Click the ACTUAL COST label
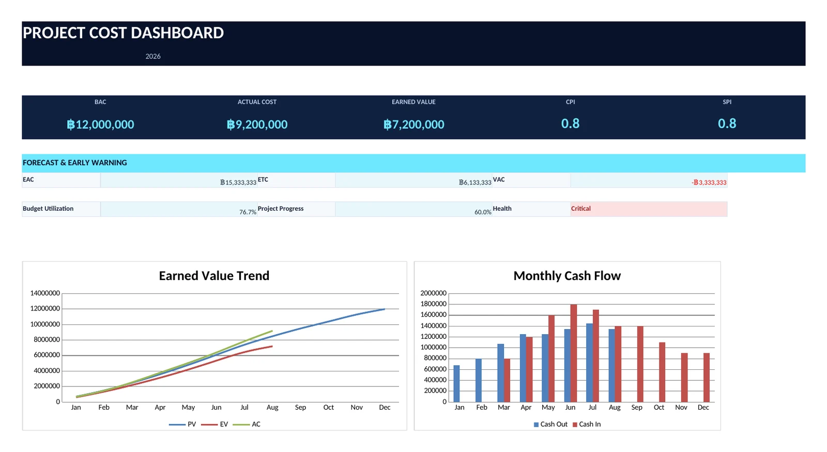Screen dimensions: 827x452 [x=257, y=102]
